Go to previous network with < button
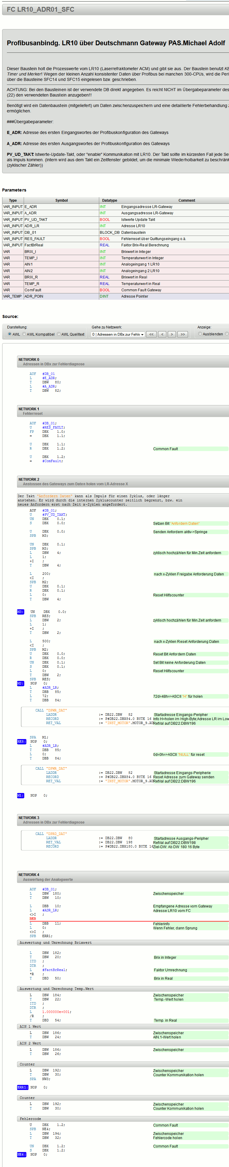This screenshot has height=1167, width=229. point(162,334)
